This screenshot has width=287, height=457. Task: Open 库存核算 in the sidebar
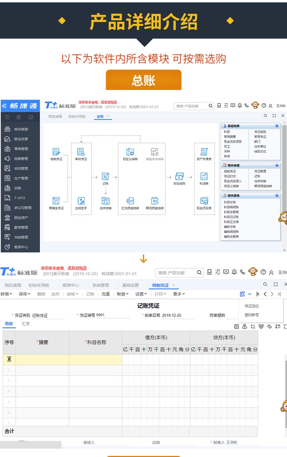[x=20, y=129]
